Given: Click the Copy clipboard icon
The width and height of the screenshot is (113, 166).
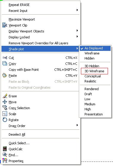Looking at the screenshot, I should coord(5,64).
